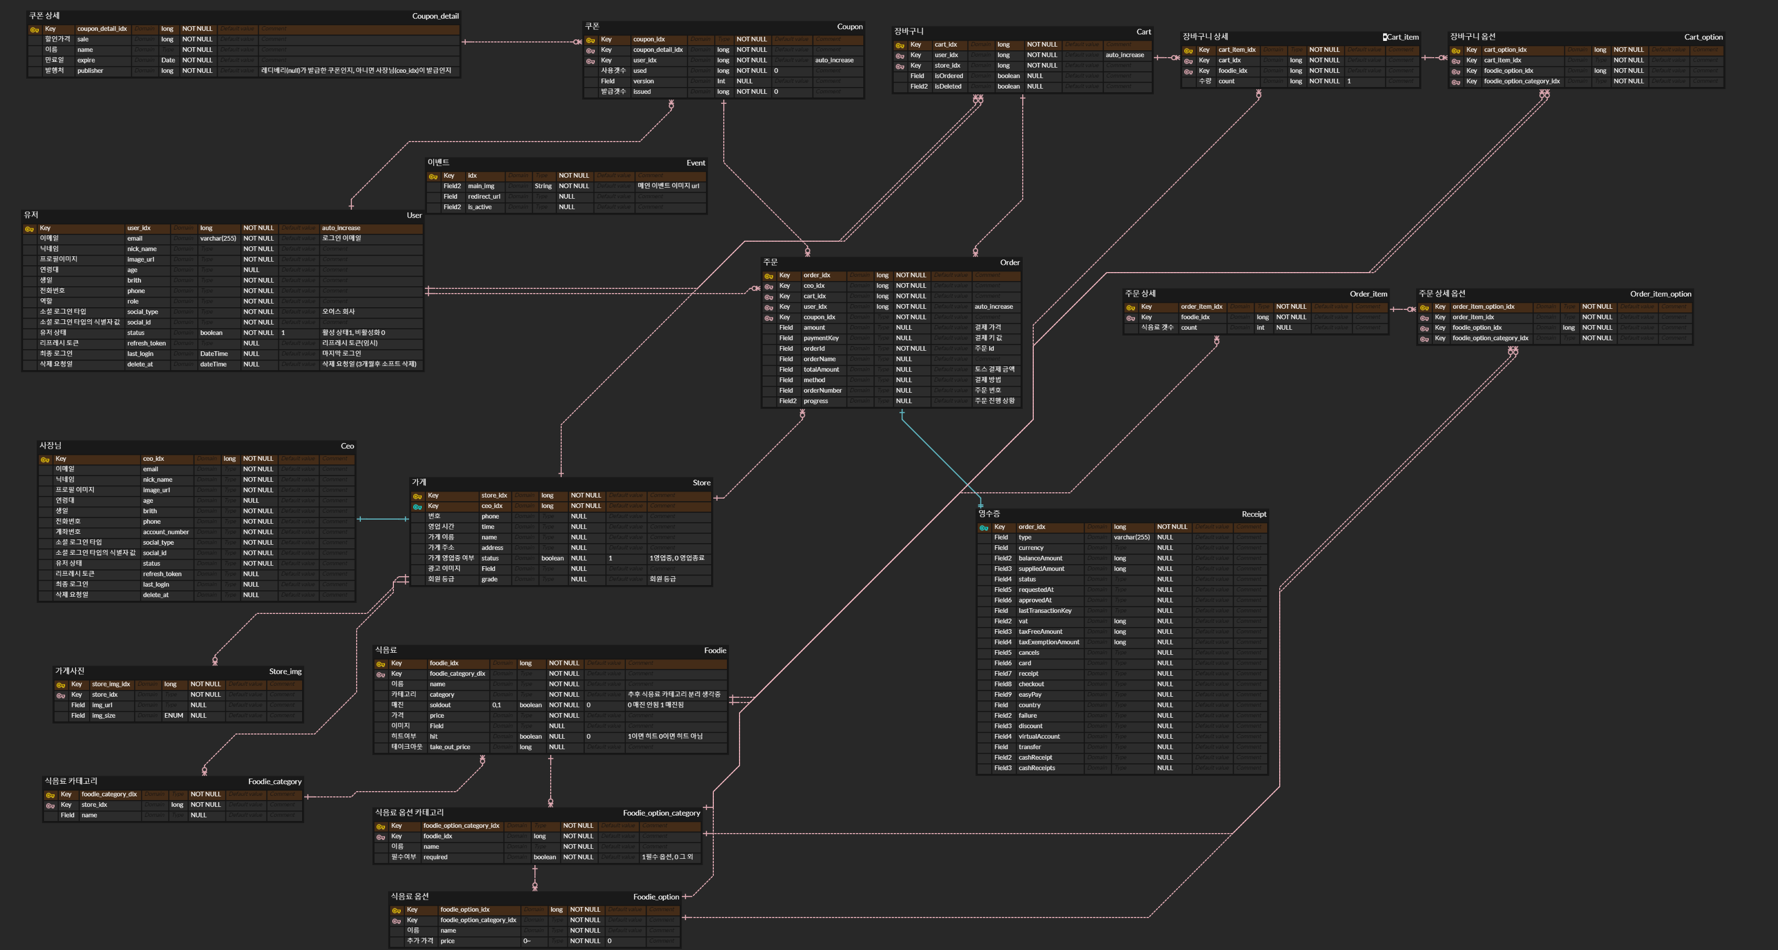The image size is (1778, 950).
Task: Click the cyan key icon for ceo_idx in Store
Action: [417, 507]
